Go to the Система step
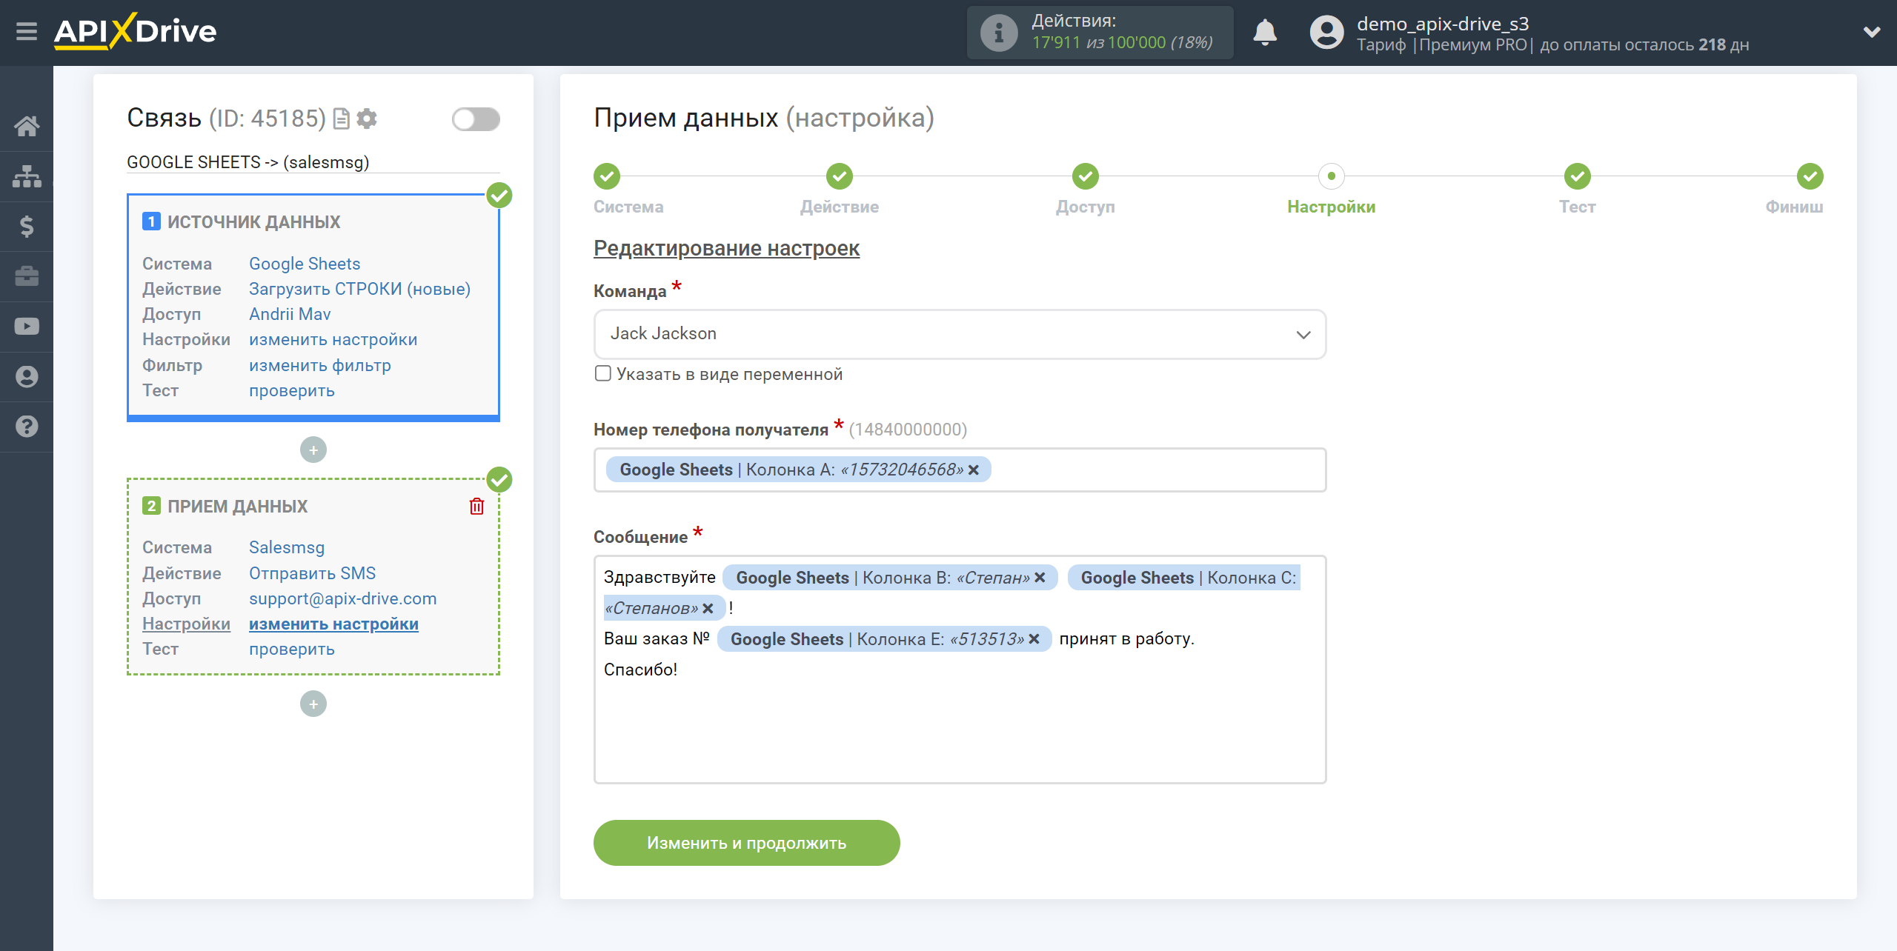The height and width of the screenshot is (951, 1897). (606, 176)
